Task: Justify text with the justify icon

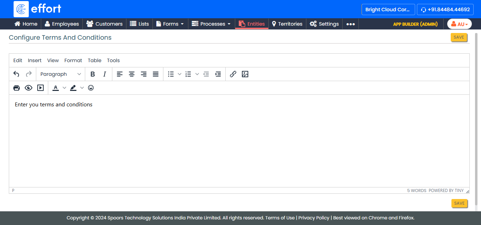Action: tap(156, 74)
